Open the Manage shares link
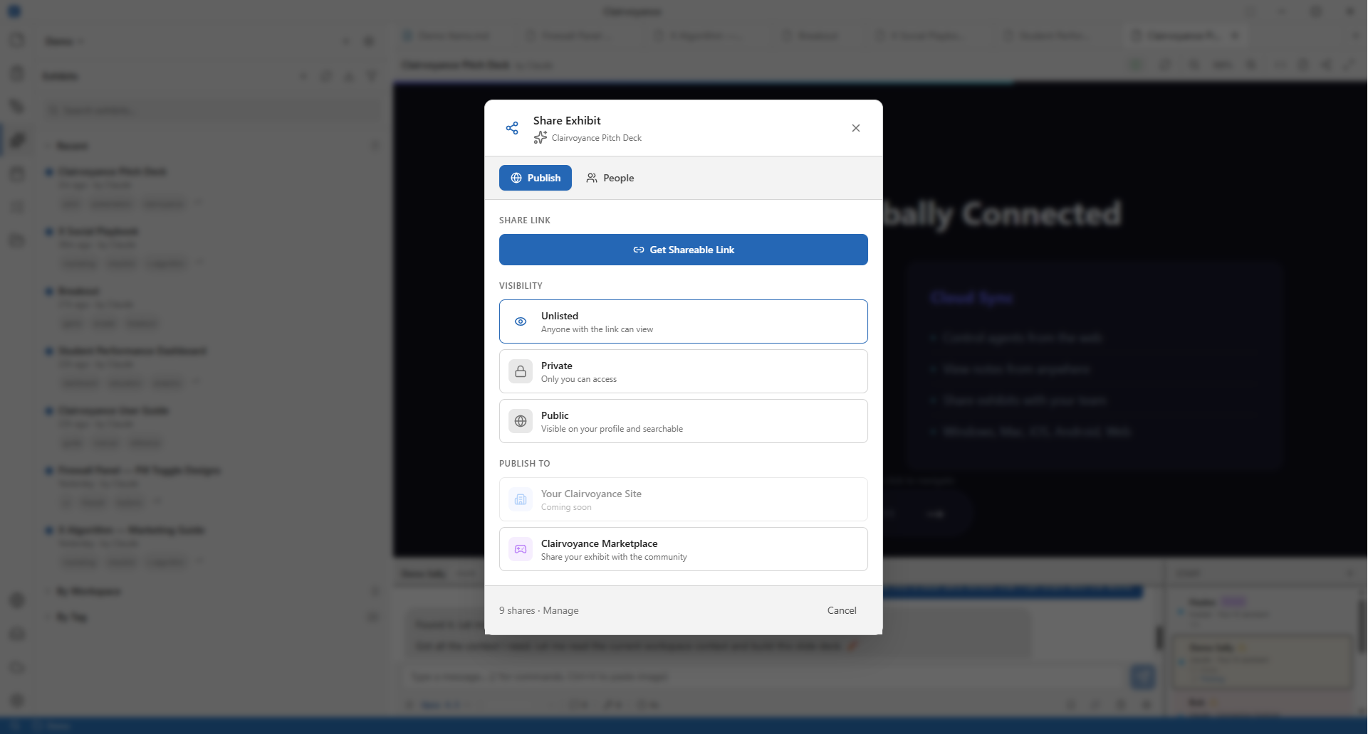This screenshot has width=1368, height=734. point(560,610)
